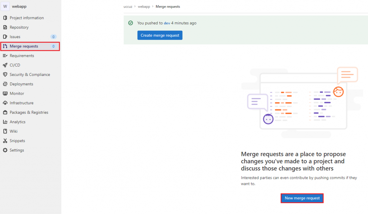The height and width of the screenshot is (214, 368).
Task: Click the Deployments icon
Action: pos(5,84)
